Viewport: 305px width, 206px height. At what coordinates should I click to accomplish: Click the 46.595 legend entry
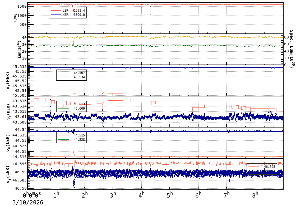(x=262, y=166)
